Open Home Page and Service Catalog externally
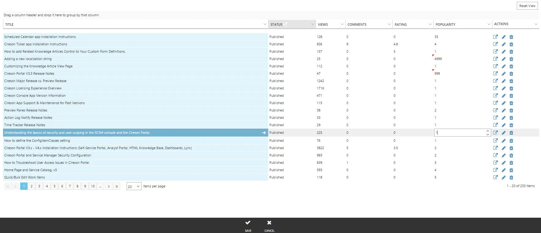Image resolution: width=541 pixels, height=233 pixels. 495,170
